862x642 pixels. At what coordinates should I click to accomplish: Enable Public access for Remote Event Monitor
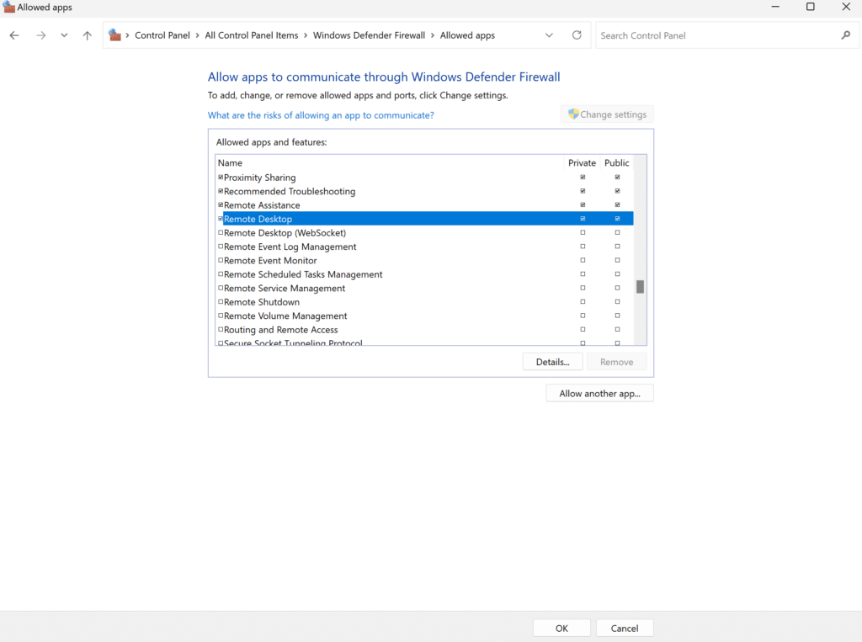click(617, 260)
